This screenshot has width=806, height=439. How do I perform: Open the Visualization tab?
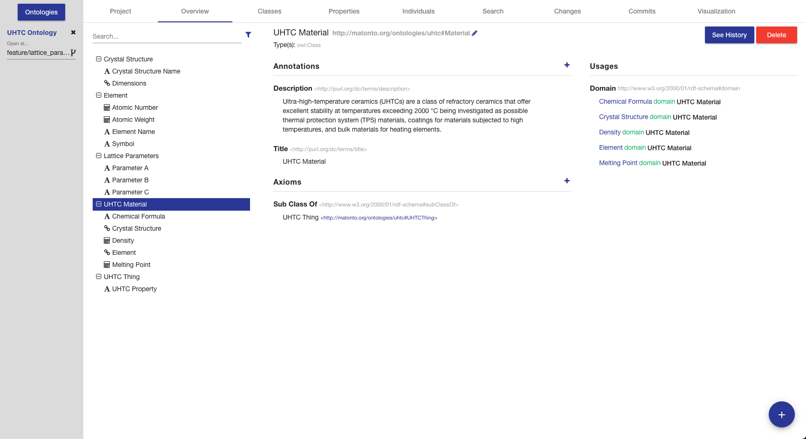click(x=716, y=11)
